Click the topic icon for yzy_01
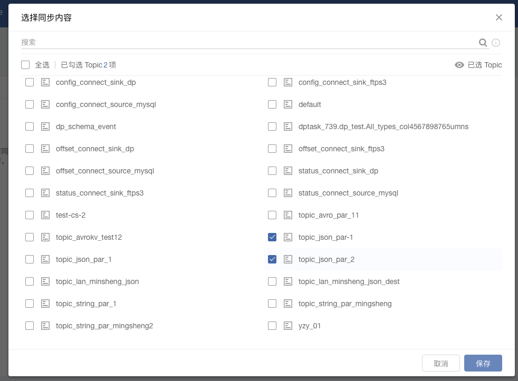518x381 pixels. pyautogui.click(x=288, y=326)
